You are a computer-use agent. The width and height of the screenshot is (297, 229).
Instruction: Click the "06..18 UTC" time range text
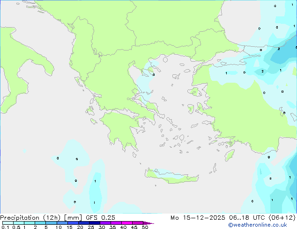coord(247,218)
